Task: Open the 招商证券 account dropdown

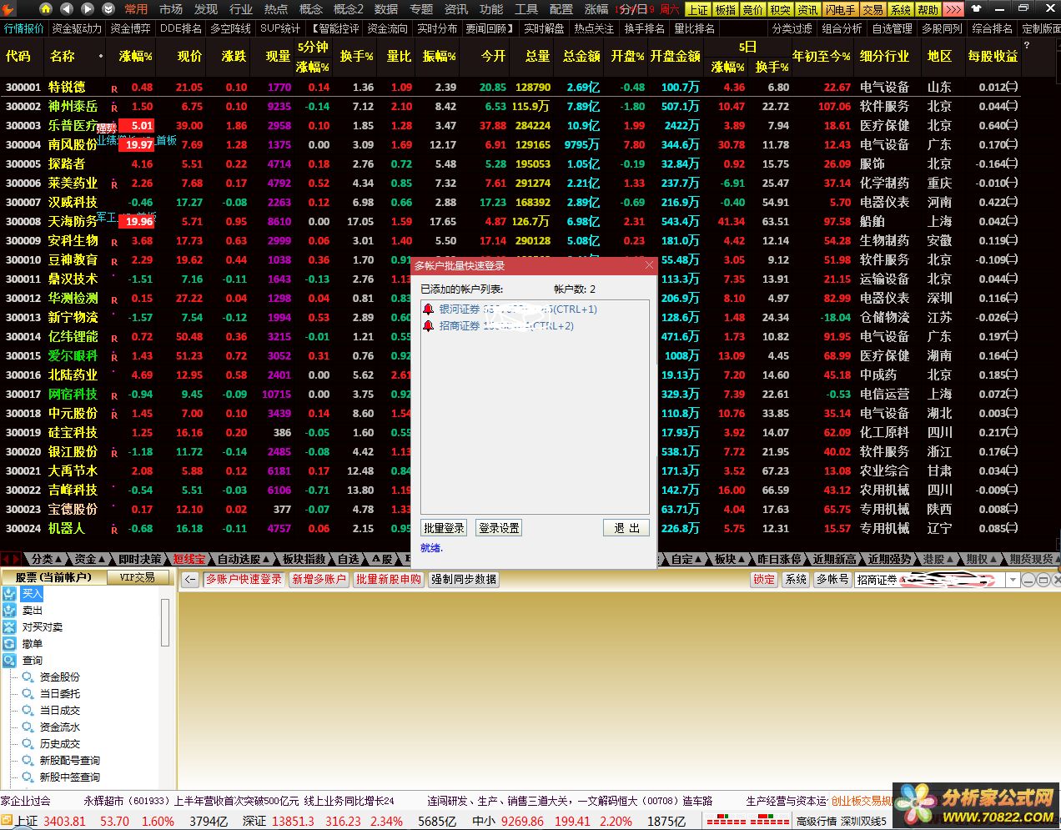Action: pos(1013,580)
